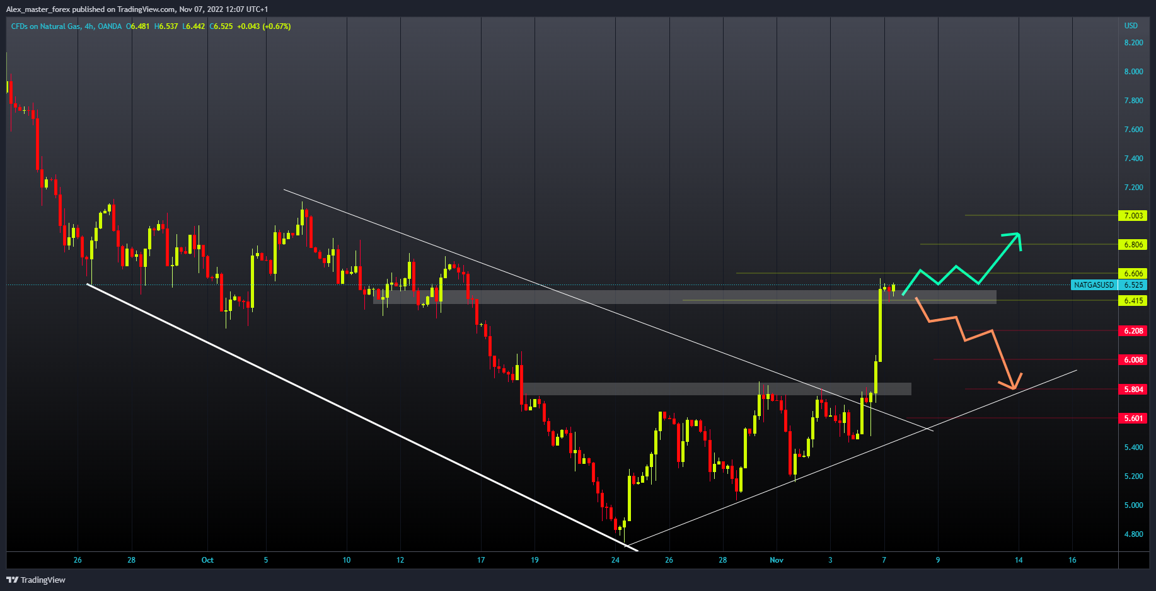Click the OANDA source label
The height and width of the screenshot is (591, 1156).
[110, 26]
